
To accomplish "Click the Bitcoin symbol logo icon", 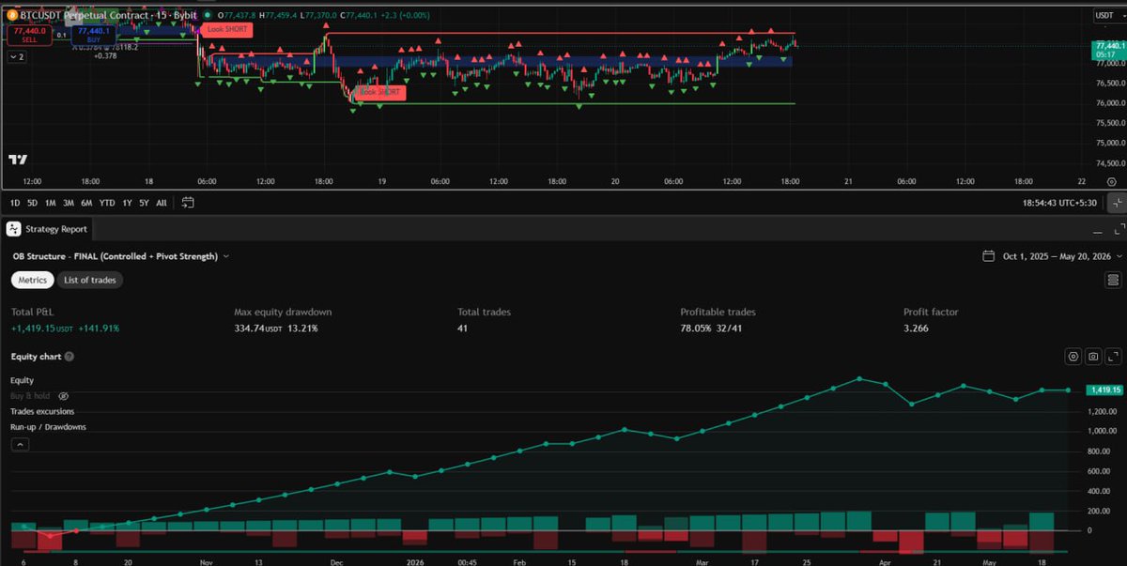I will [11, 15].
